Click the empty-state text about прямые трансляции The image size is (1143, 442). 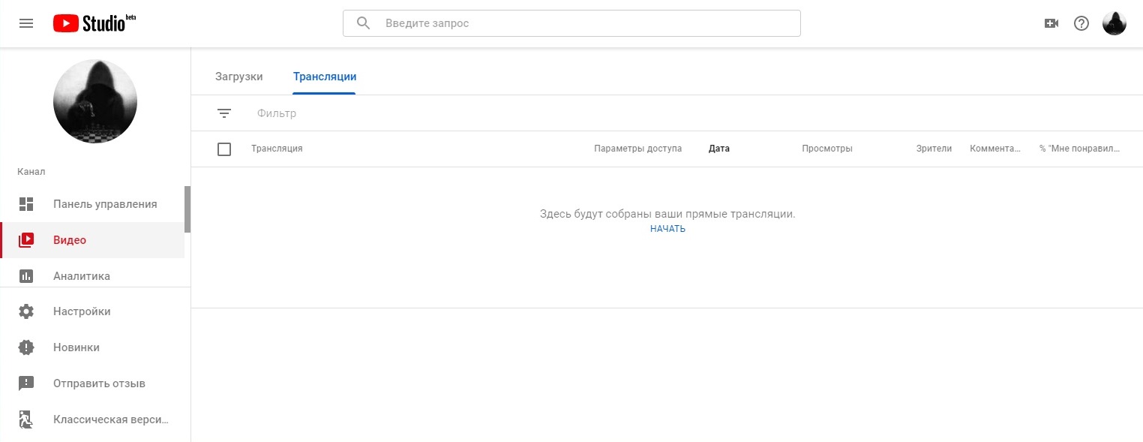point(667,214)
